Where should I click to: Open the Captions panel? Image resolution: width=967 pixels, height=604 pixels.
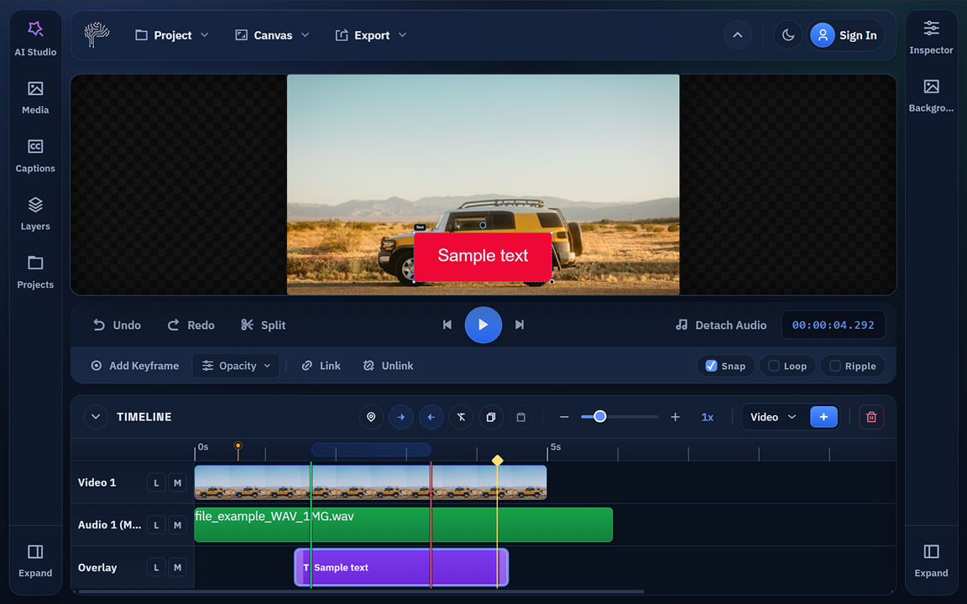tap(35, 156)
